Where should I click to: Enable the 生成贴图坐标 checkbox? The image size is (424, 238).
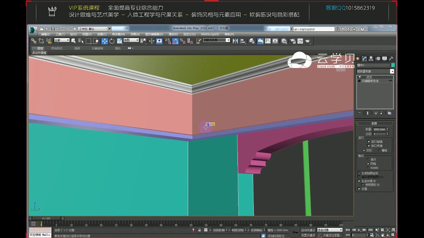(359, 173)
